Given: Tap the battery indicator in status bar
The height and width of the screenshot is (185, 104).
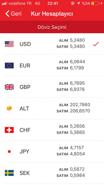Looking at the screenshot, I should [95, 3].
